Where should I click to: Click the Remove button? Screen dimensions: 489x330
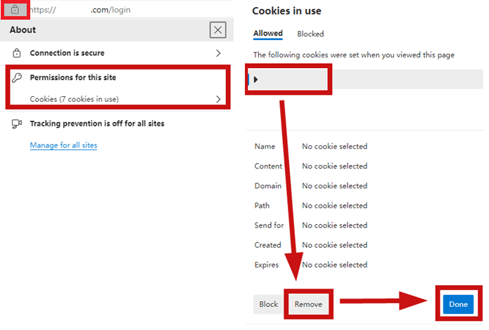click(308, 304)
